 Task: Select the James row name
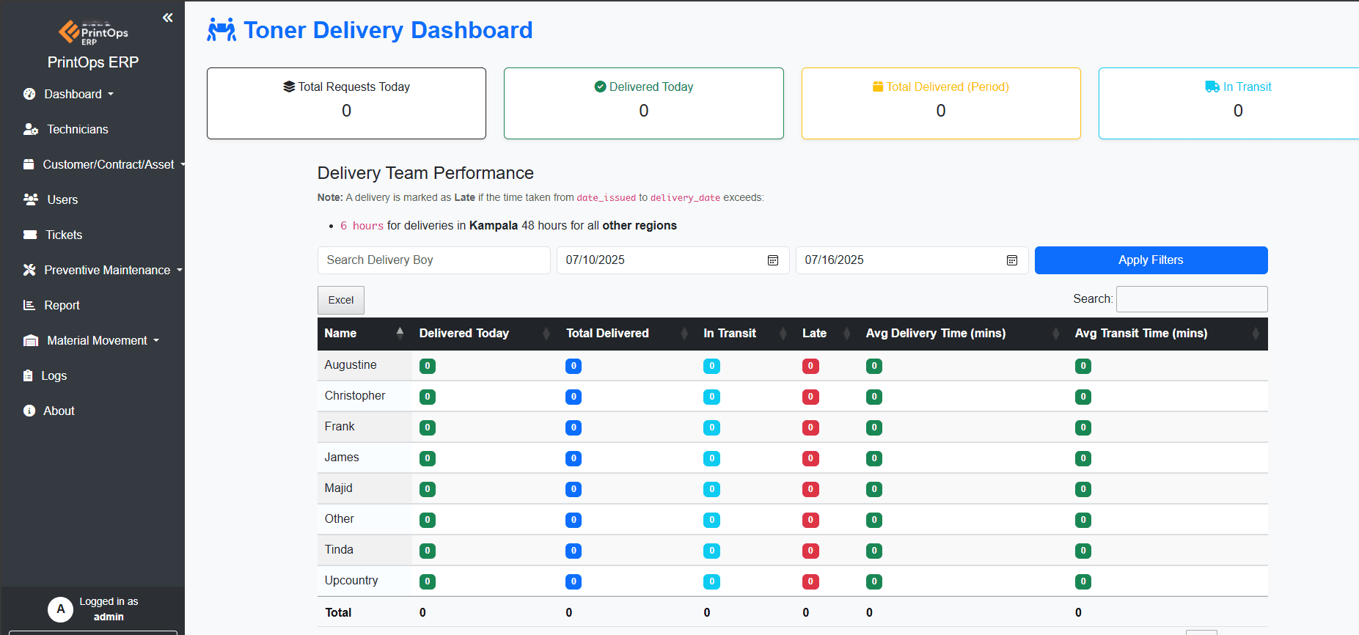click(342, 458)
